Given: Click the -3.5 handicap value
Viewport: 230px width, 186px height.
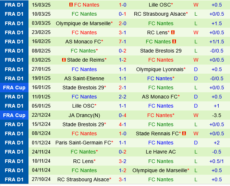Looking at the screenshot, I should (216, 115).
